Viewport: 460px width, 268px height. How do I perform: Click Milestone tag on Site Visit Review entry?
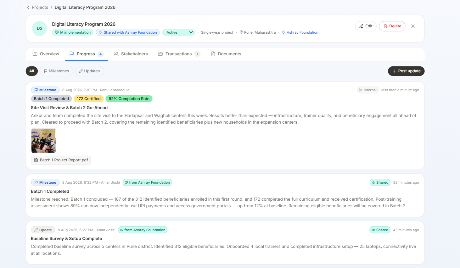pos(45,90)
